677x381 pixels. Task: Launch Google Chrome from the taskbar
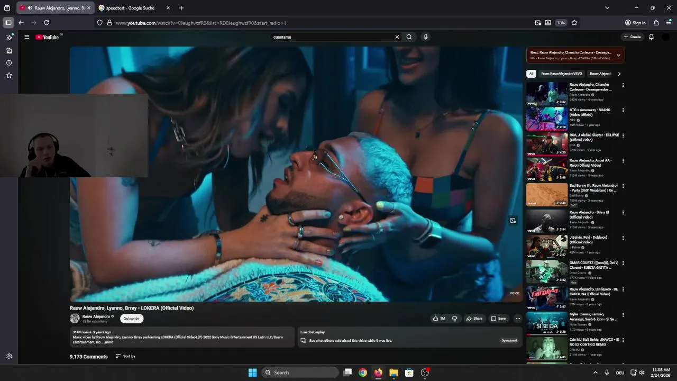[x=363, y=373]
